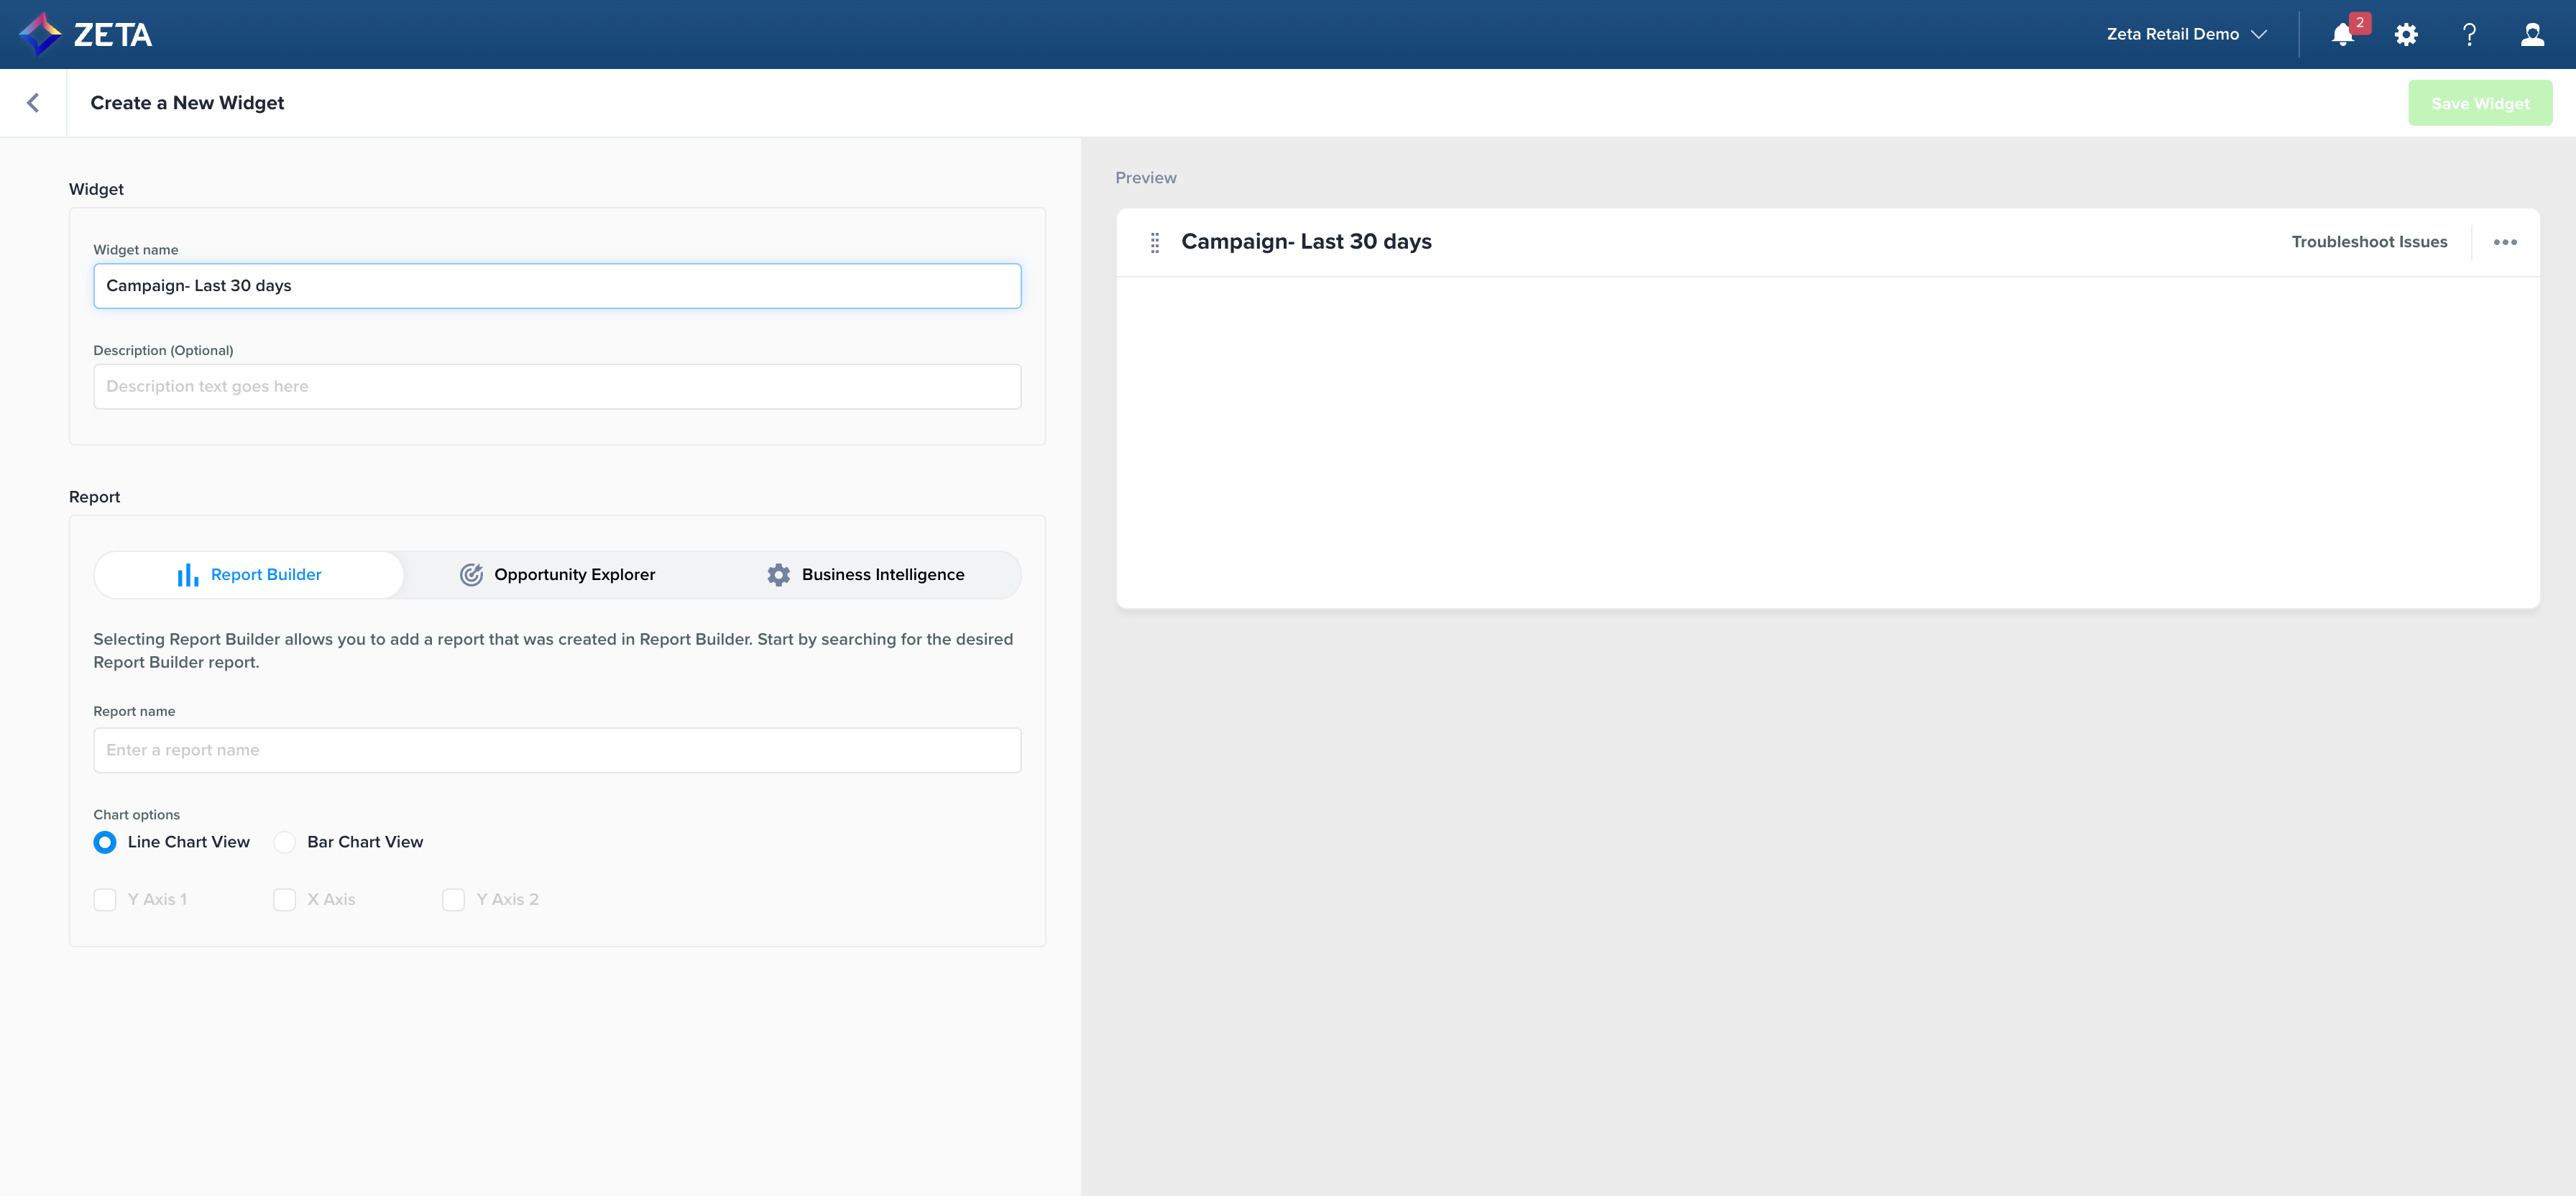Click the Troubleshoot Issues link
This screenshot has height=1196, width=2576.
coord(2369,242)
